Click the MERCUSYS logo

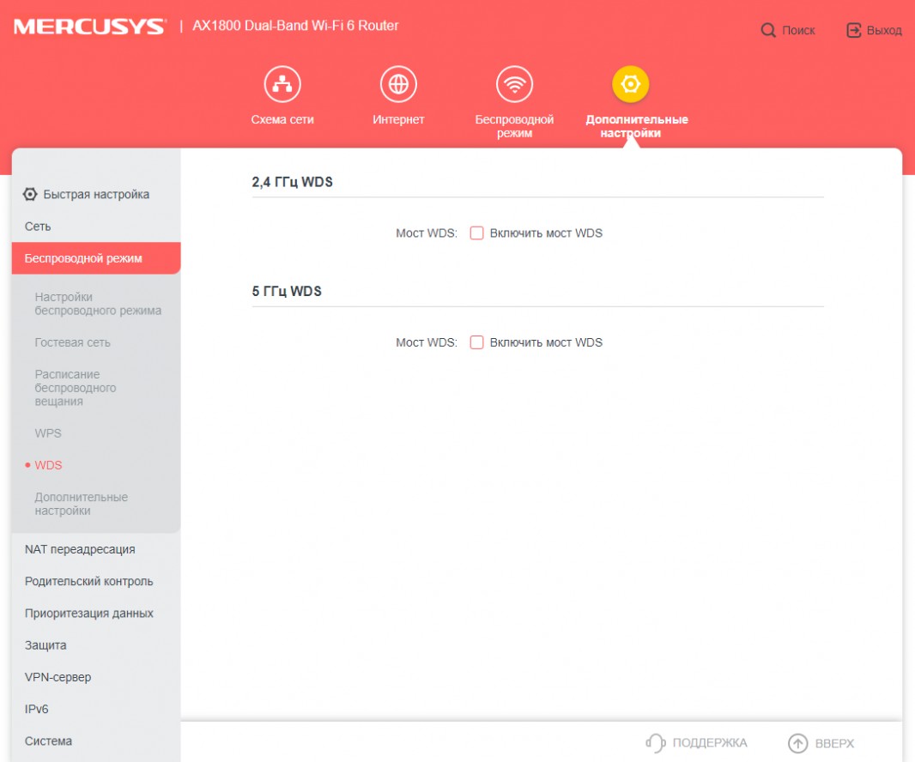(x=88, y=27)
